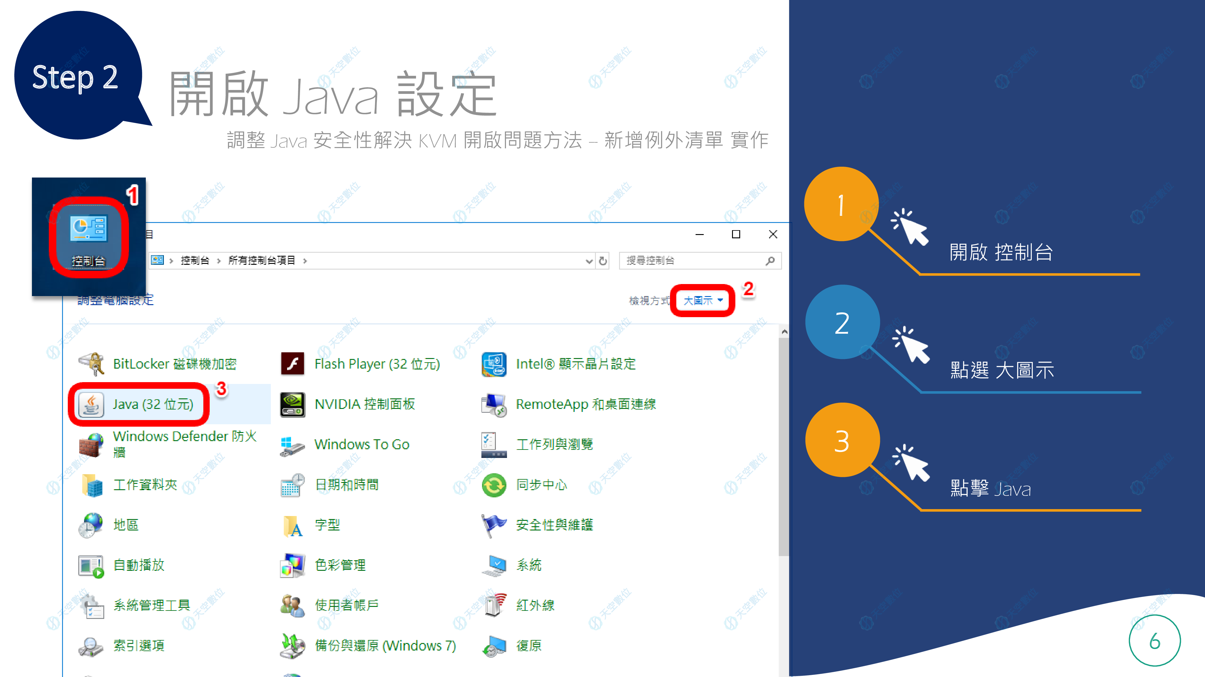Close the control panel window
This screenshot has width=1205, height=677.
(x=773, y=234)
